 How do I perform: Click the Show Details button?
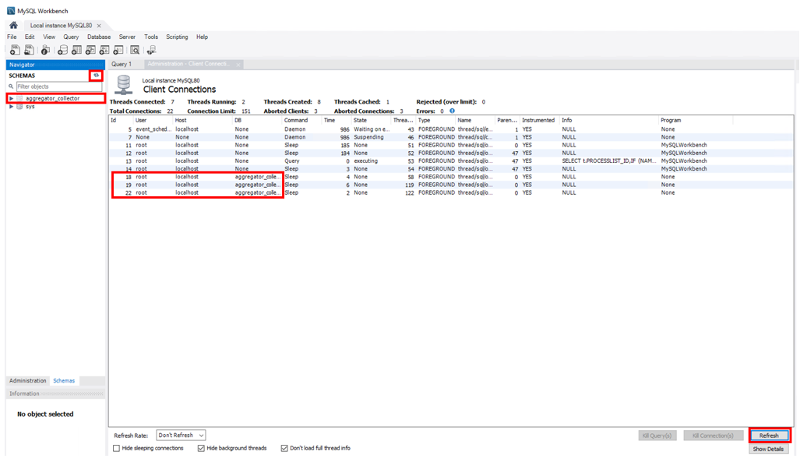tap(769, 450)
